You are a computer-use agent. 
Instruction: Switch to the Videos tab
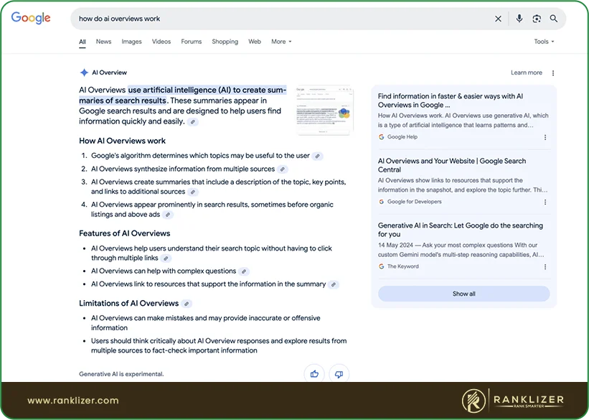[x=161, y=42]
